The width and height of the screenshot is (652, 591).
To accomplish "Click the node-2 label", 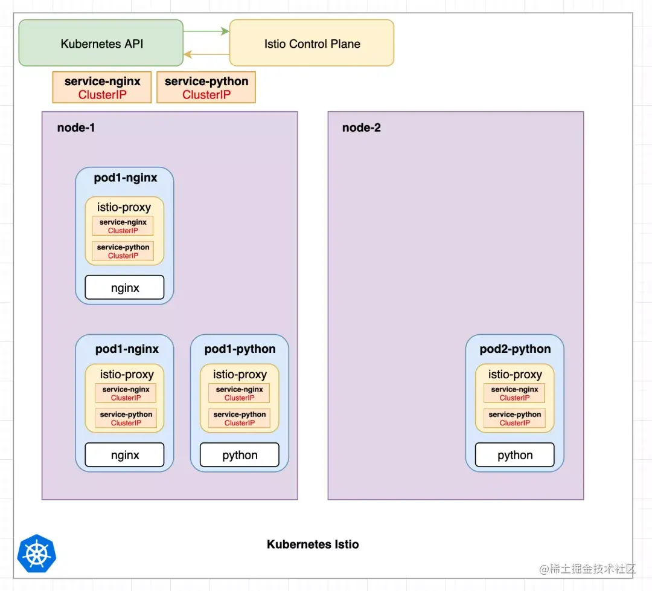I will pyautogui.click(x=362, y=128).
